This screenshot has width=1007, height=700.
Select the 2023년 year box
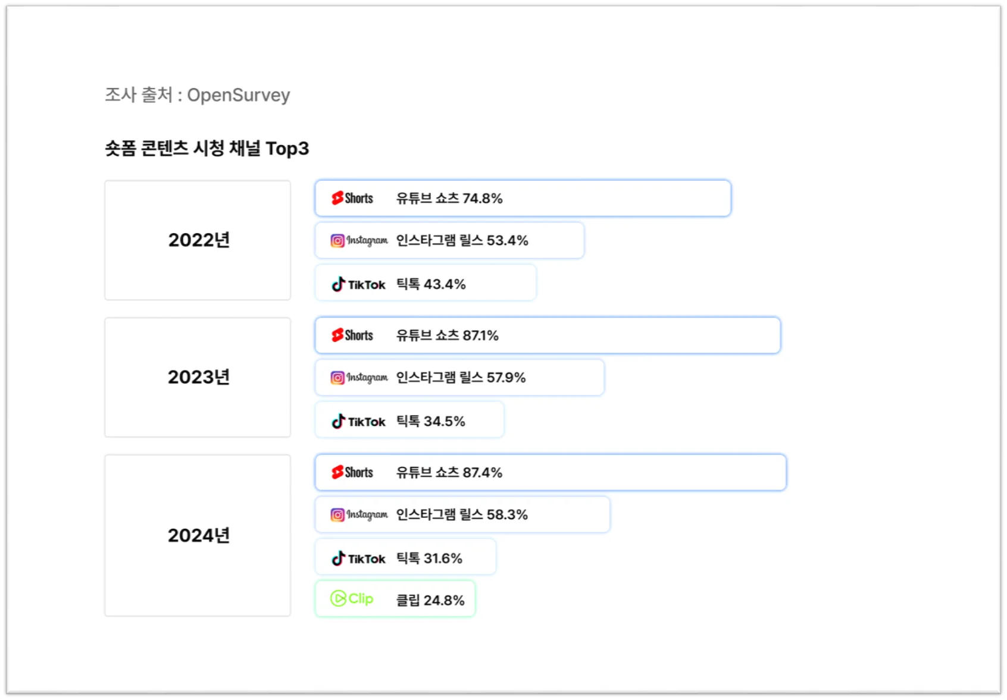coord(198,377)
